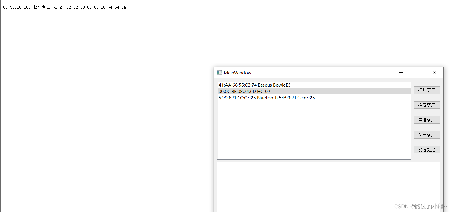Viewport: 451px width, 212px height.
Task: Maximize the MainWindow window
Action: pyautogui.click(x=418, y=73)
